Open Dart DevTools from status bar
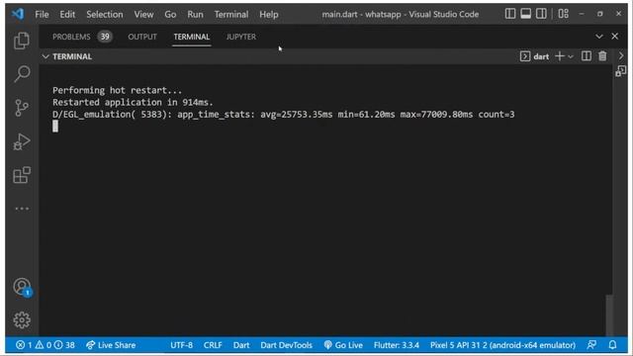The image size is (633, 356). click(x=286, y=345)
